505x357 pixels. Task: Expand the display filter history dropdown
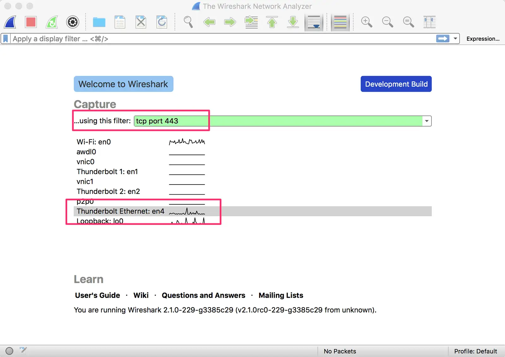(455, 38)
